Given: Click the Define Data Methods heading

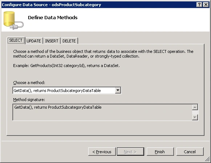Looking at the screenshot, I should [x=53, y=18].
